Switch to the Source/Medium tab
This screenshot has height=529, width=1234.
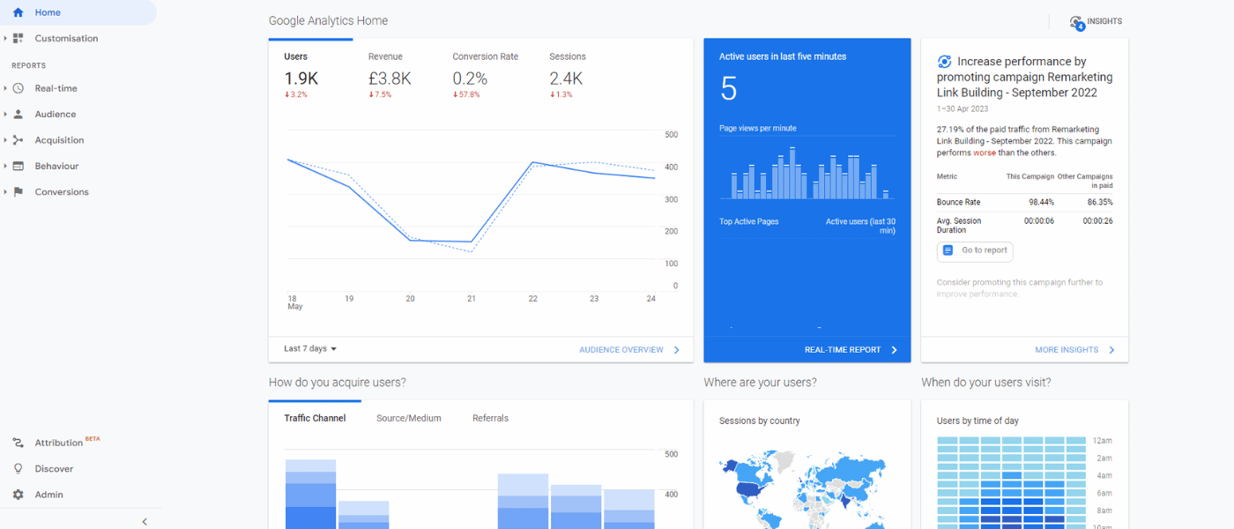click(408, 417)
